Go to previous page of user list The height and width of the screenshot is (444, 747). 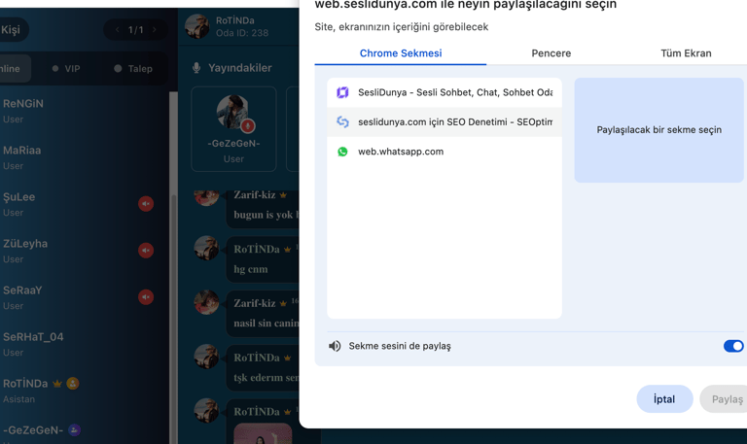[x=117, y=30]
